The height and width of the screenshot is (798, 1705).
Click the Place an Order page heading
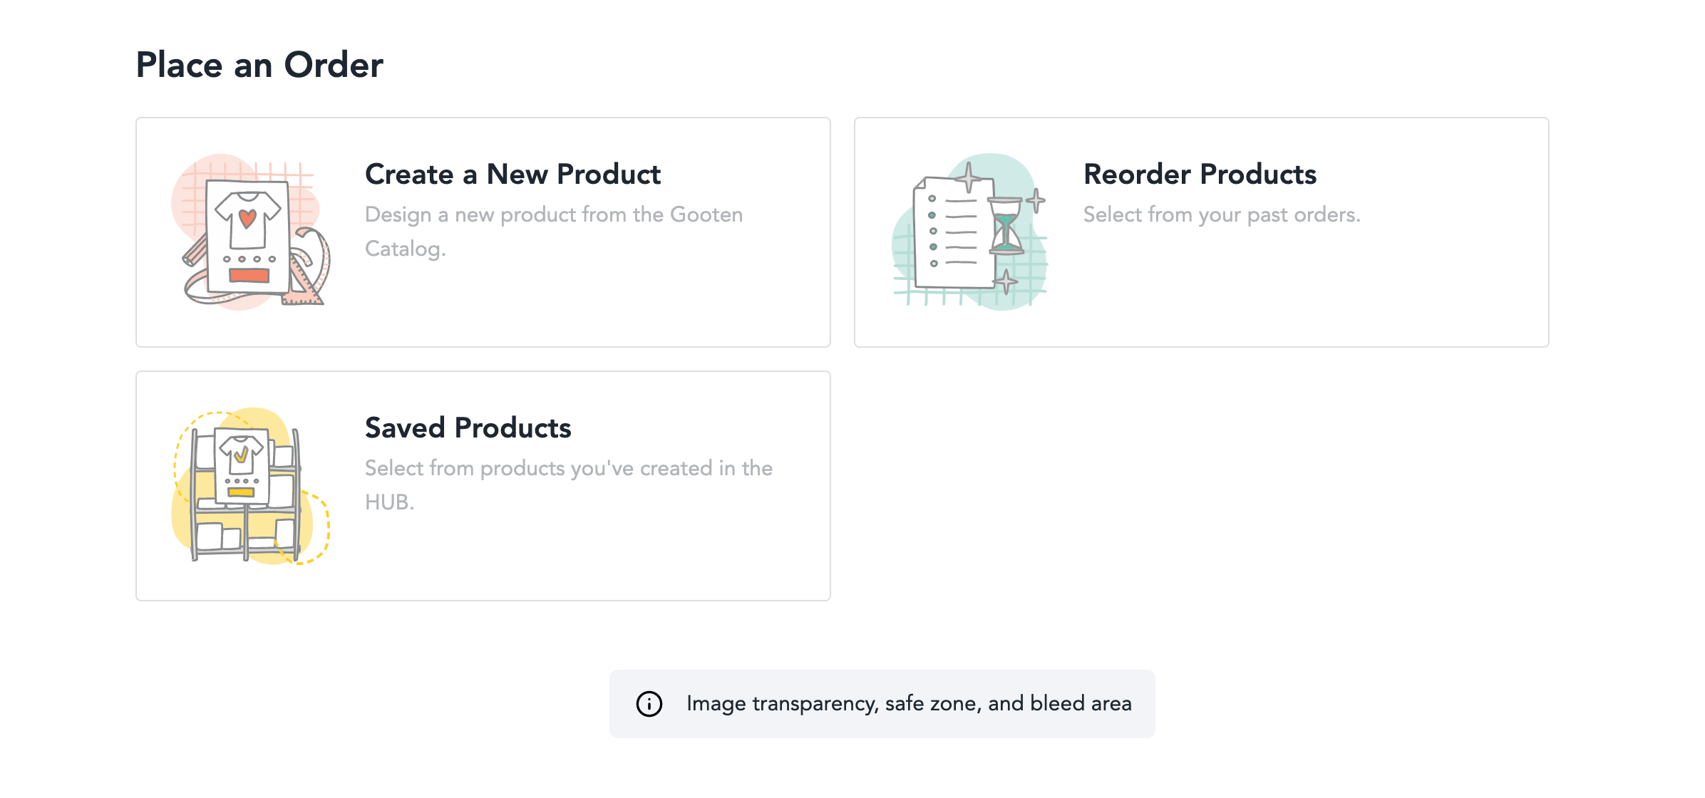[x=259, y=65]
